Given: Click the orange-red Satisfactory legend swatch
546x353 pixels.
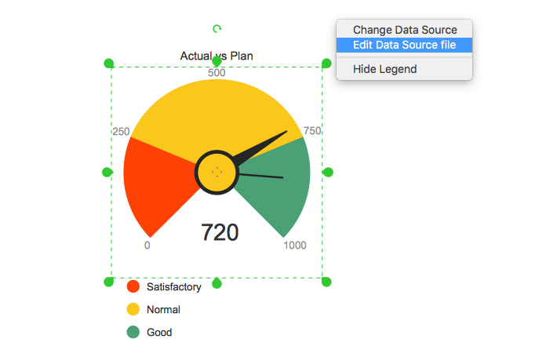Looking at the screenshot, I should tap(133, 287).
